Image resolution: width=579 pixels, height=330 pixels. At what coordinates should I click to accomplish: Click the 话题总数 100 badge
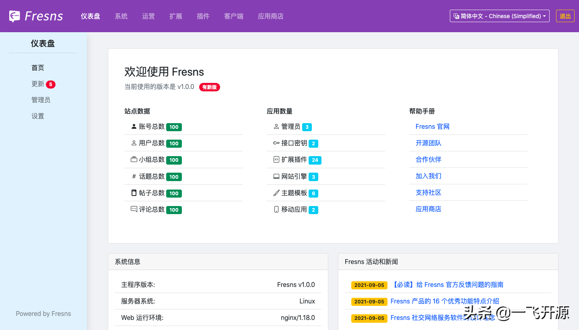pos(174,177)
